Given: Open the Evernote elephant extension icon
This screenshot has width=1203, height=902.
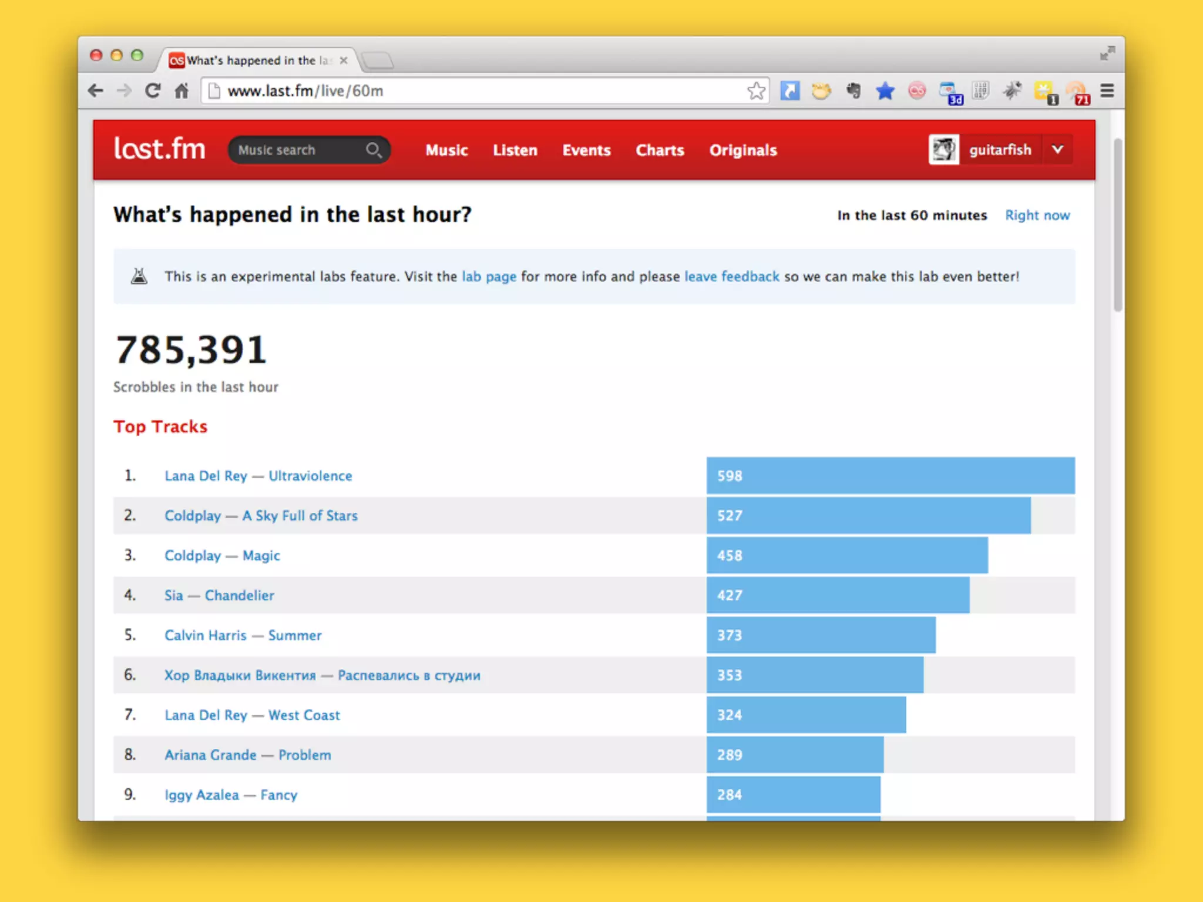Looking at the screenshot, I should pos(853,91).
